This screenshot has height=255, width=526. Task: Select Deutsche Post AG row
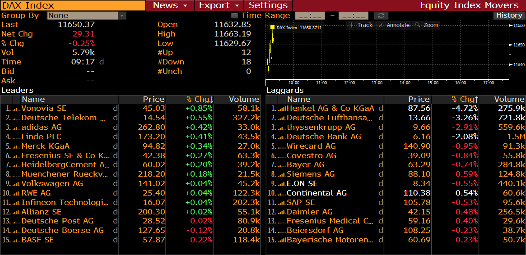[x=57, y=221]
